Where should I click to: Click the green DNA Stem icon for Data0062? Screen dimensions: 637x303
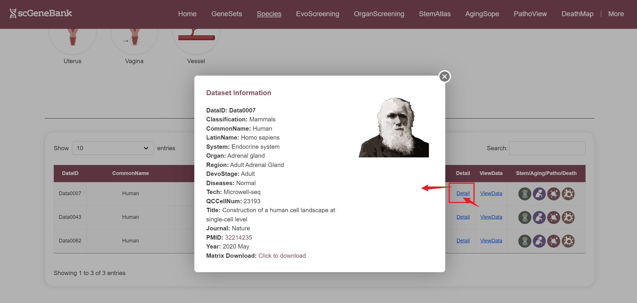(x=525, y=241)
